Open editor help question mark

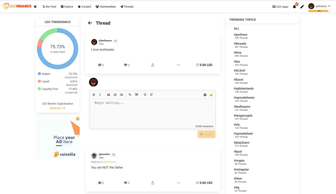coord(205,95)
